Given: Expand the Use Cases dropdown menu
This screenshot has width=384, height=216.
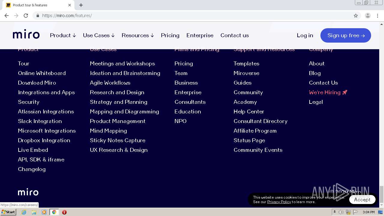Looking at the screenshot, I should pyautogui.click(x=99, y=35).
